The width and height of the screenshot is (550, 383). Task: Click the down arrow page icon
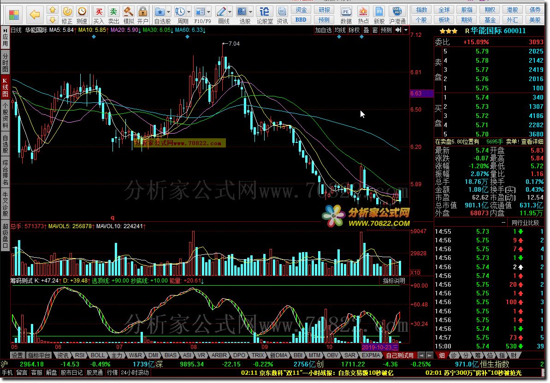(53, 20)
